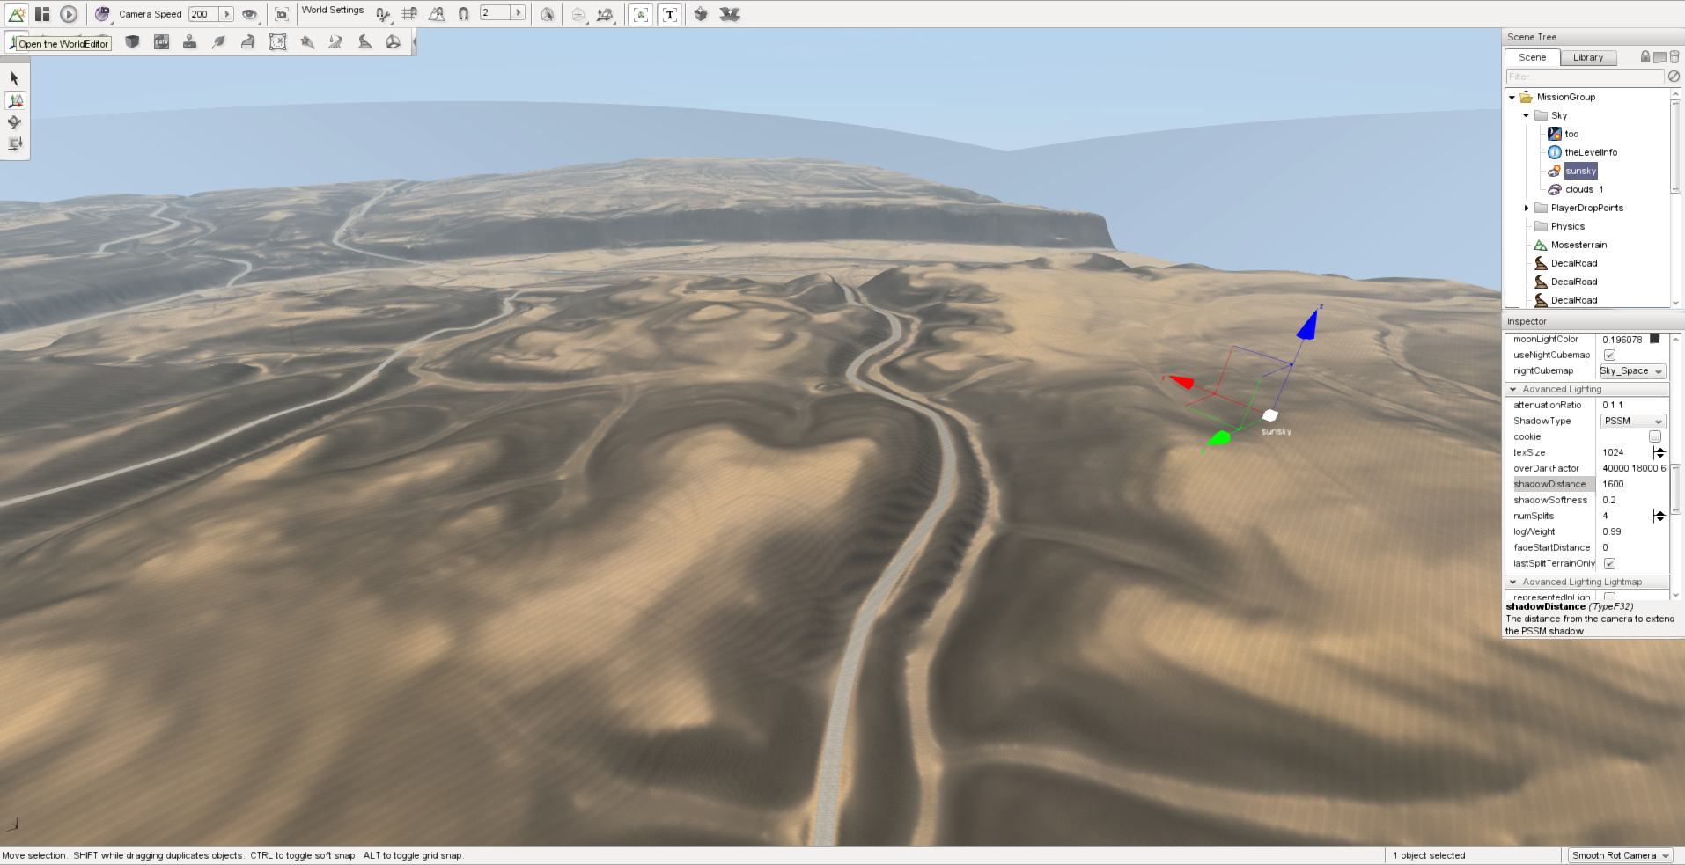Image resolution: width=1685 pixels, height=865 pixels.
Task: Toggle the soft snap magnet icon
Action: [x=463, y=14]
